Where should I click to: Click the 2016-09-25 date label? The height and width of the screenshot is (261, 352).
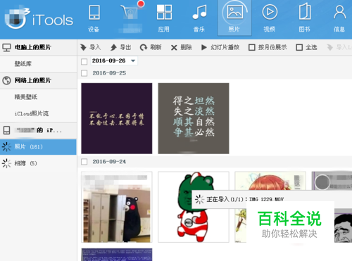109,73
